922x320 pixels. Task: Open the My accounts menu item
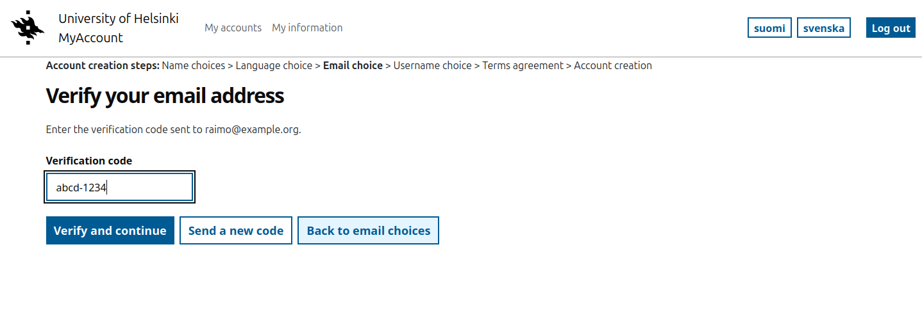pyautogui.click(x=233, y=28)
